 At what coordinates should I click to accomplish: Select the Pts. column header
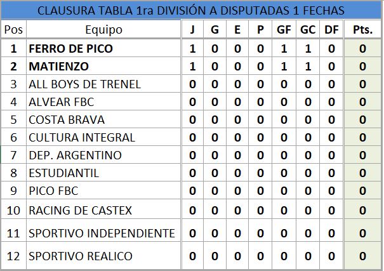tap(362, 30)
